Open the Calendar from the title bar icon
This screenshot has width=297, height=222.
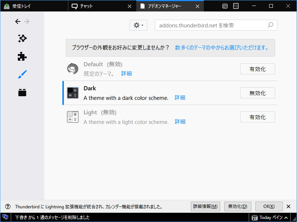[x=225, y=6]
